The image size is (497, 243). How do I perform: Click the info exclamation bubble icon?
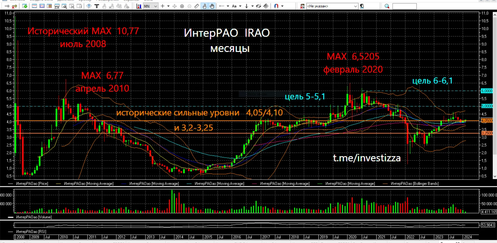click(89, 6)
